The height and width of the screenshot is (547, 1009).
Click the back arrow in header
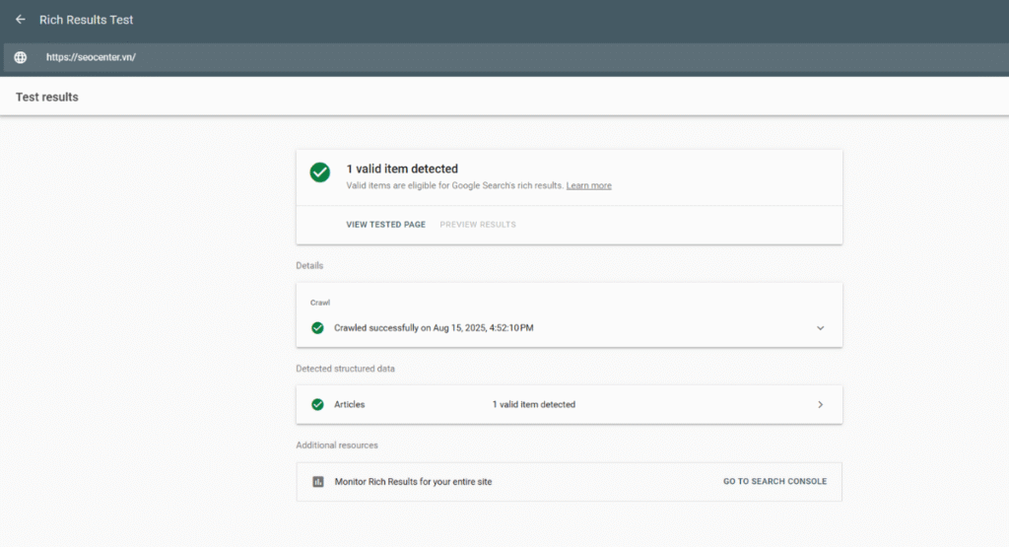[20, 20]
